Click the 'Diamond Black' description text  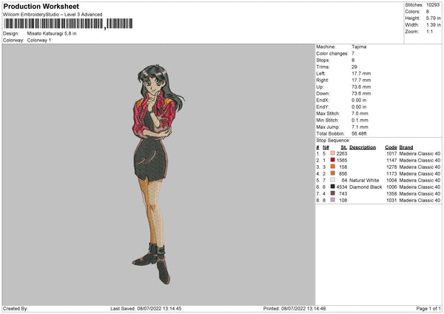point(366,187)
